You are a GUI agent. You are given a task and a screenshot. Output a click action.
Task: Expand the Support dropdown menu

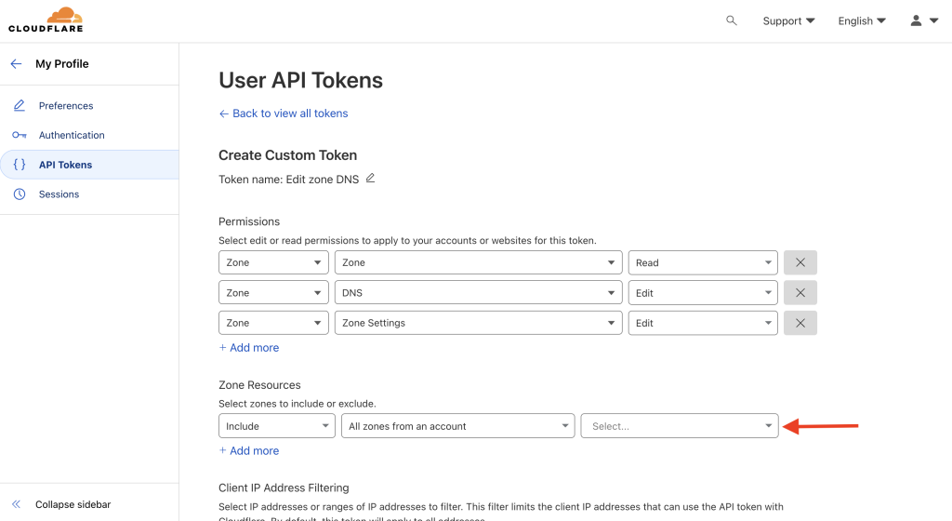point(788,20)
